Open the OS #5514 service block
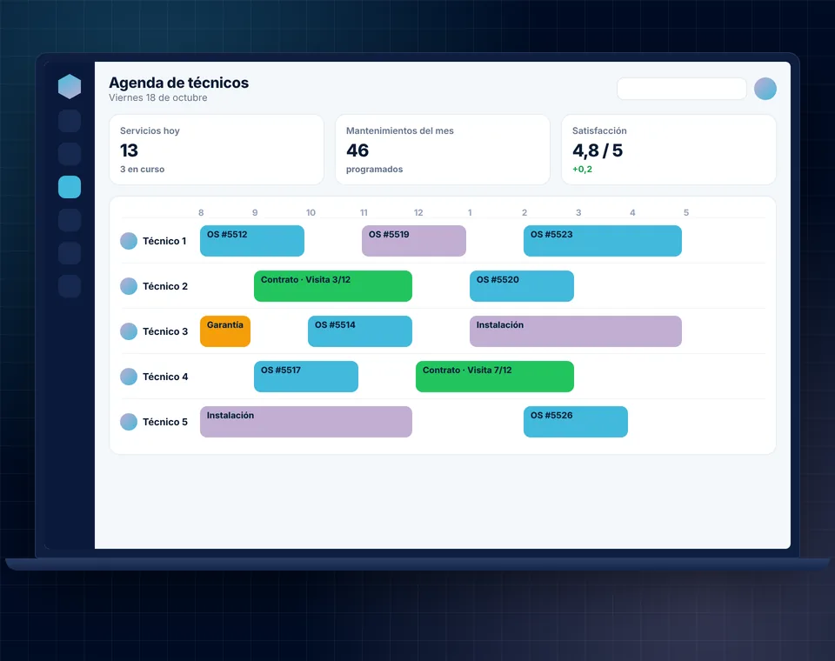835x661 pixels. (x=360, y=331)
